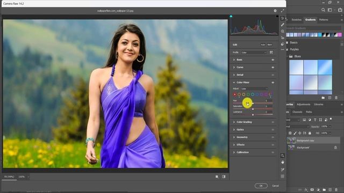The height and width of the screenshot is (193, 344).
Task: Open the zoom percentage dropdown below preview
Action: point(28,177)
